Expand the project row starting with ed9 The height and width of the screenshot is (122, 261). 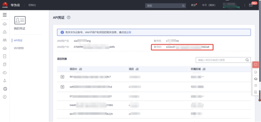(63, 87)
